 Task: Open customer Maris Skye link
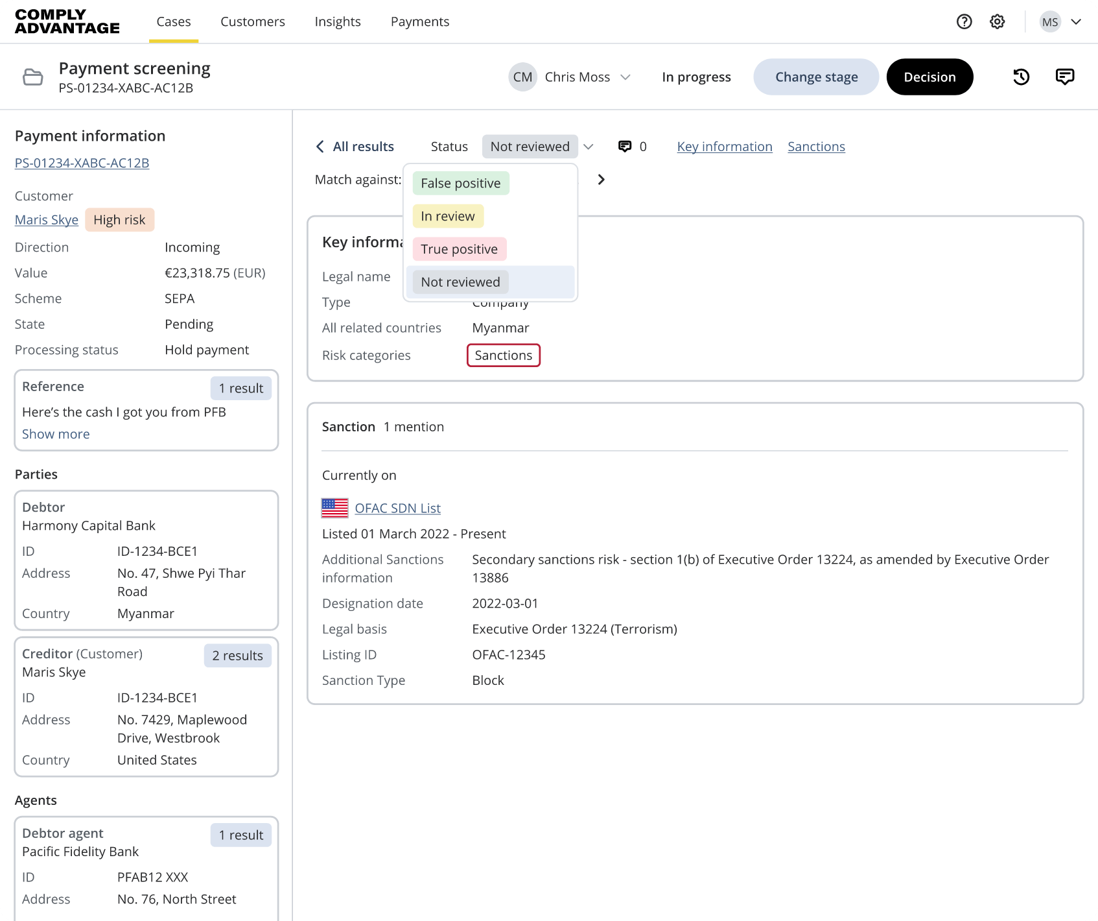point(46,220)
